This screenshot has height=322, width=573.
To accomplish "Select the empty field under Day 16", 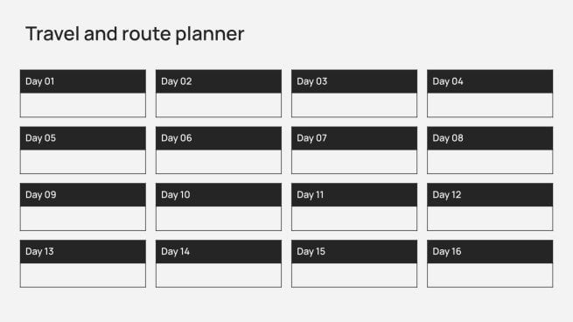I will [490, 275].
